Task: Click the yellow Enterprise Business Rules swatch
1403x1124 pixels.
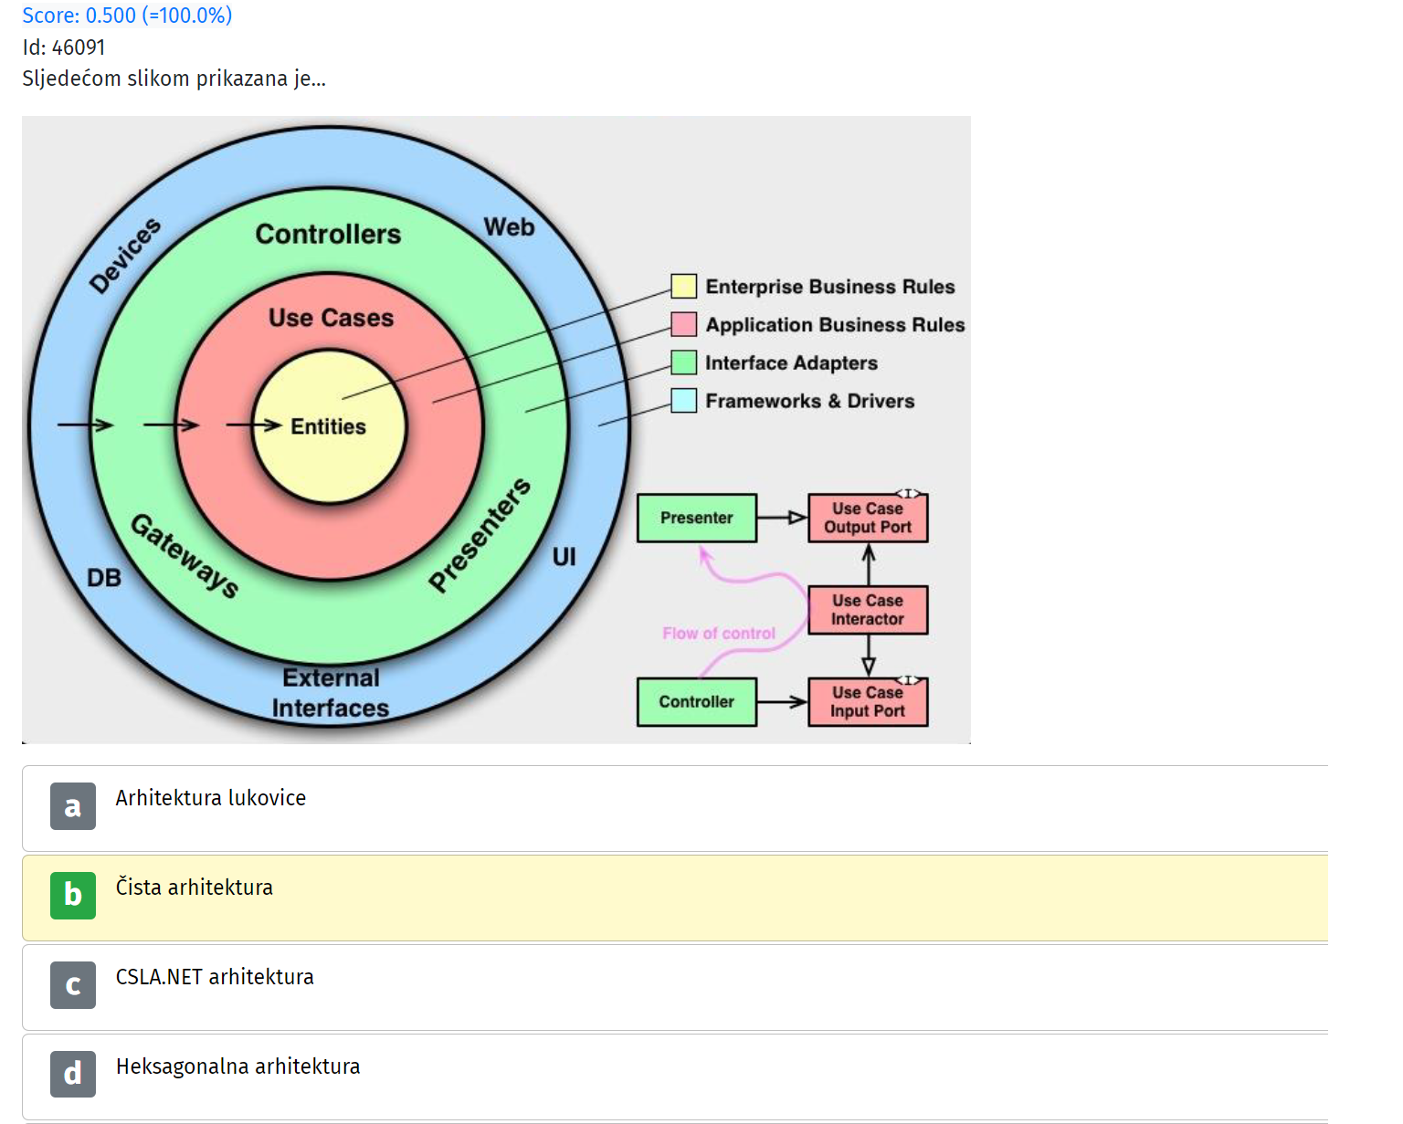Action: point(684,286)
